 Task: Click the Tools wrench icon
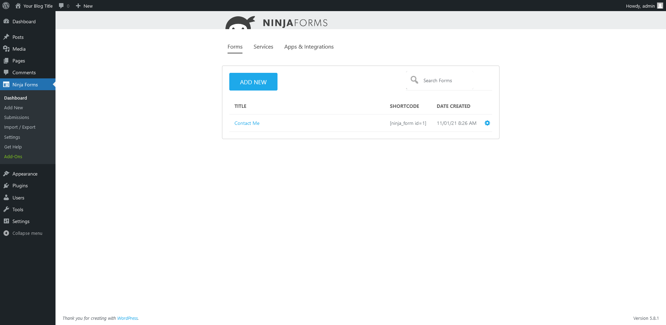[6, 209]
